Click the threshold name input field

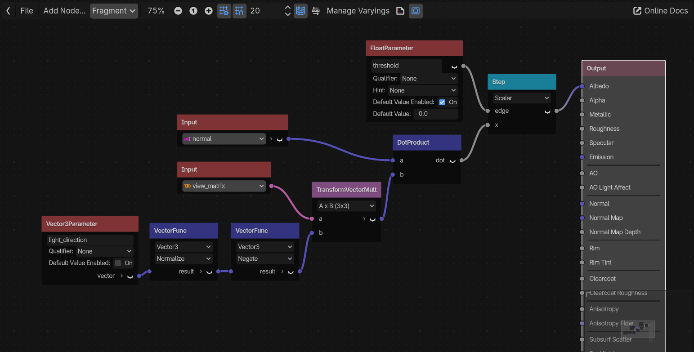[x=407, y=66]
